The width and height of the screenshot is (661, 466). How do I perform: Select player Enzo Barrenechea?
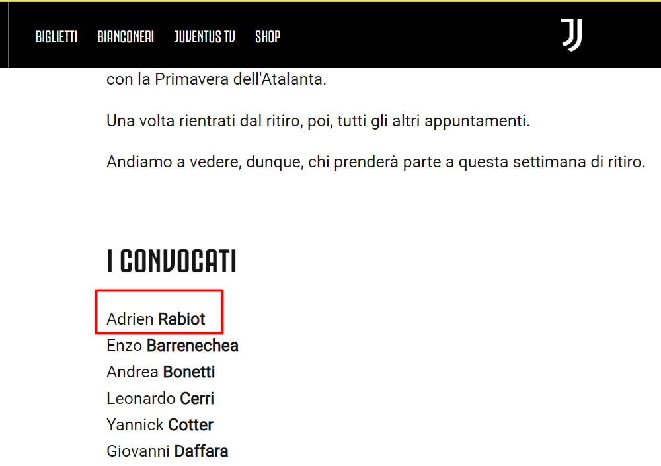point(173,346)
